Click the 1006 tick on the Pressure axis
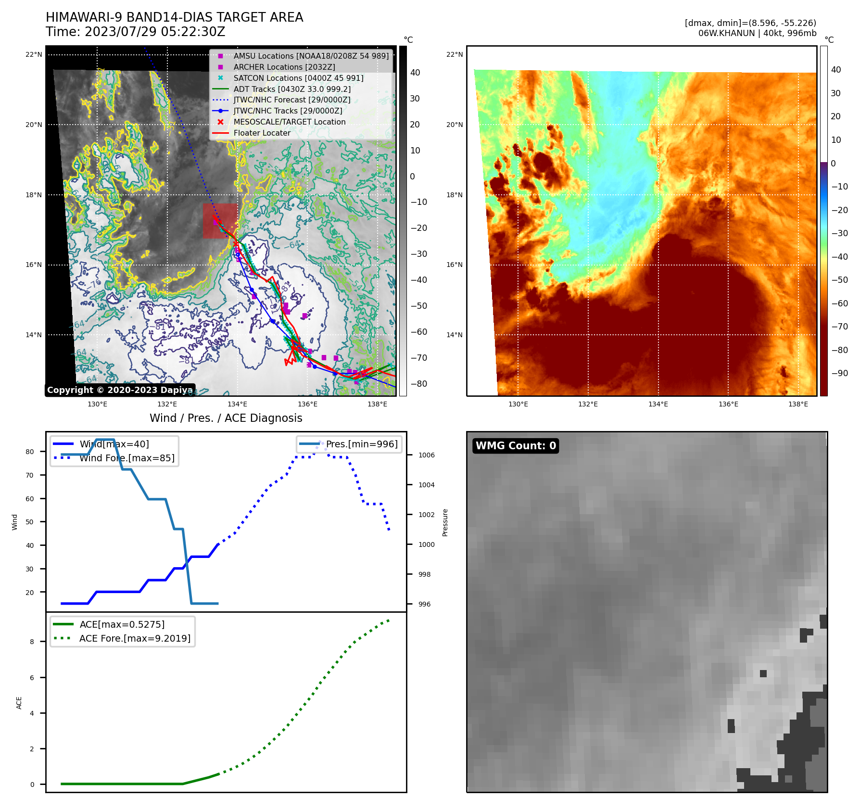This screenshot has width=860, height=810. point(426,455)
